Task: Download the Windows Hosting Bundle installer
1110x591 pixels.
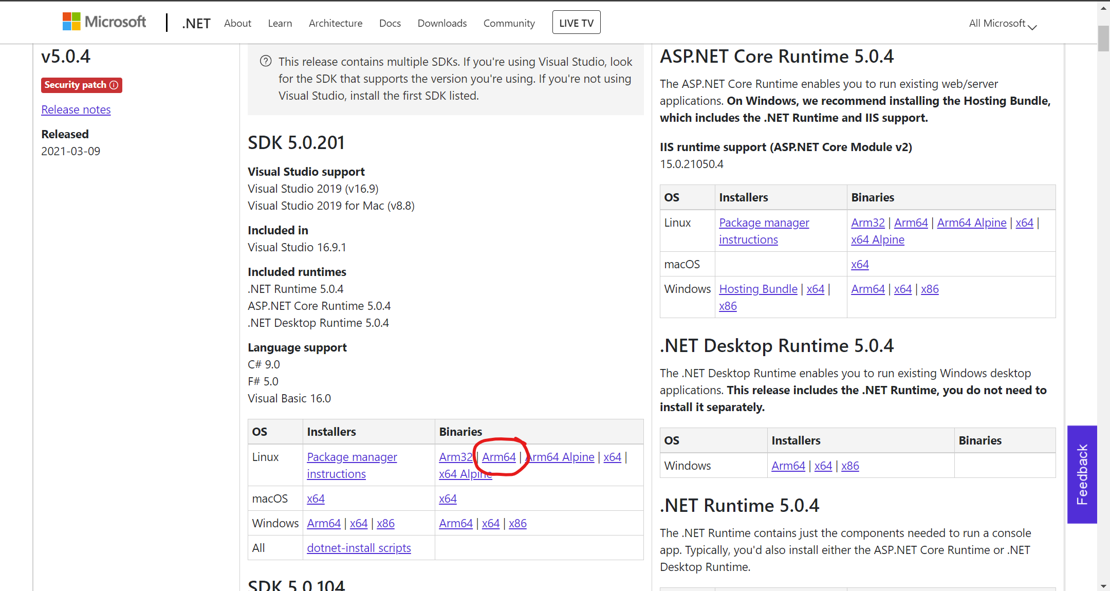Action: (x=758, y=289)
